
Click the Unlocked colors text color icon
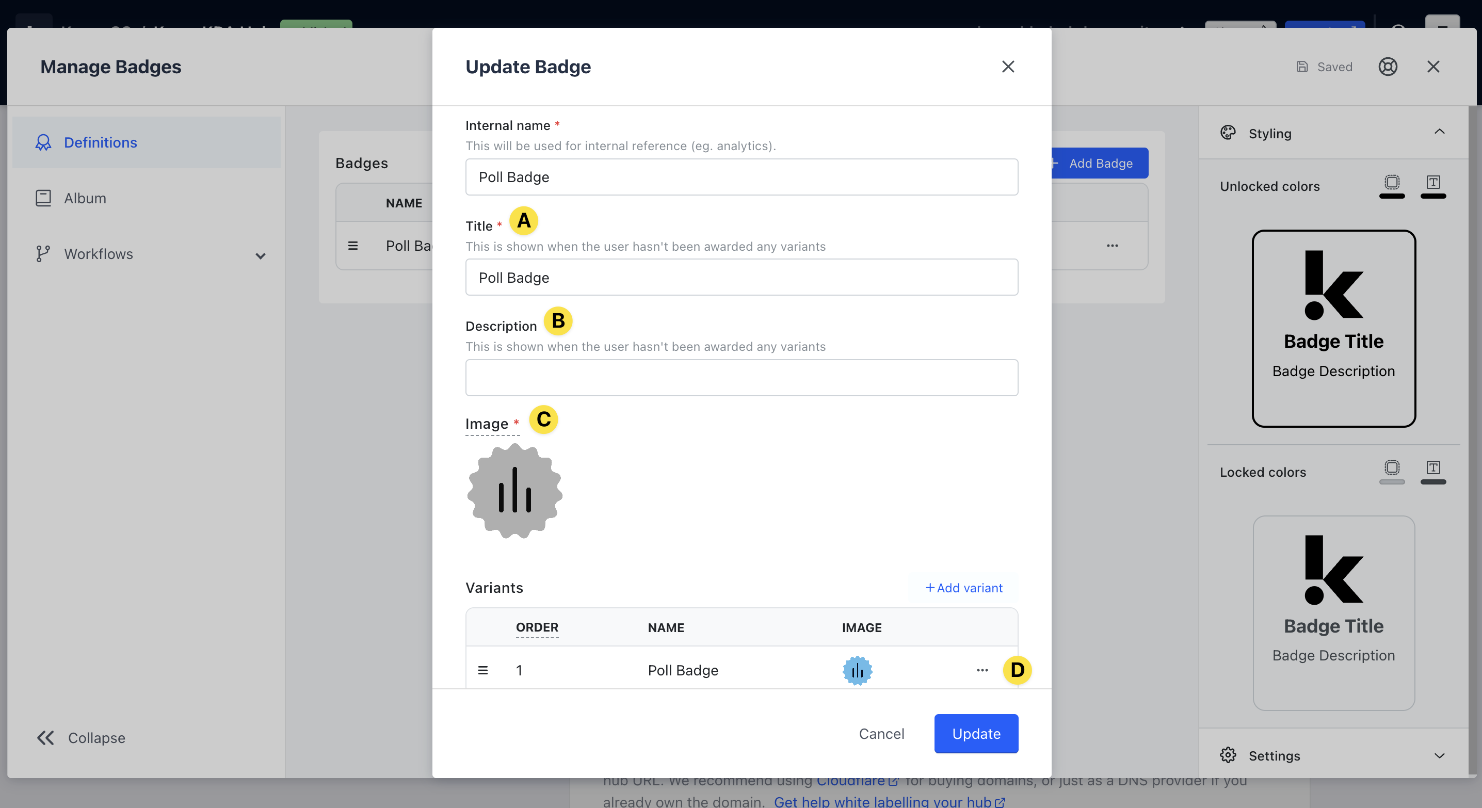point(1432,184)
